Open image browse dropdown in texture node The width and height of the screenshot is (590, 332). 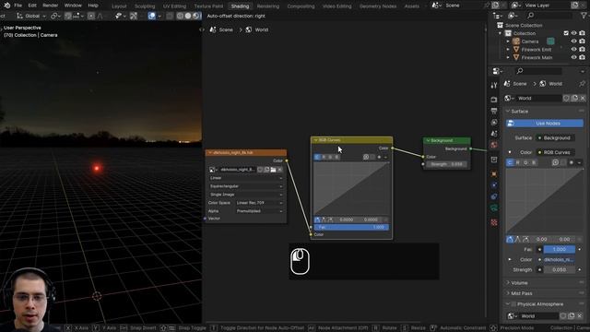tap(213, 170)
